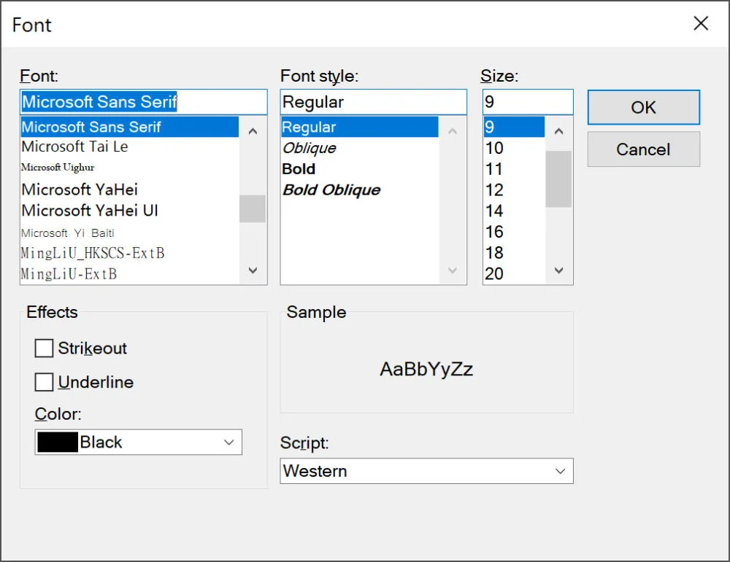Select the MingLiU-ExtB font
Image resolution: width=730 pixels, height=562 pixels.
(x=130, y=273)
